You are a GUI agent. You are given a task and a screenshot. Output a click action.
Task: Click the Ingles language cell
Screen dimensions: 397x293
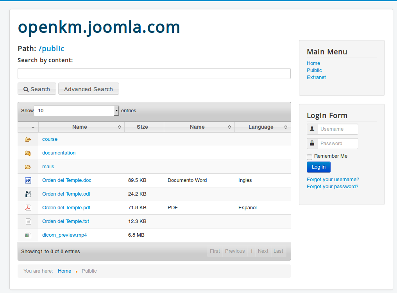tap(245, 180)
